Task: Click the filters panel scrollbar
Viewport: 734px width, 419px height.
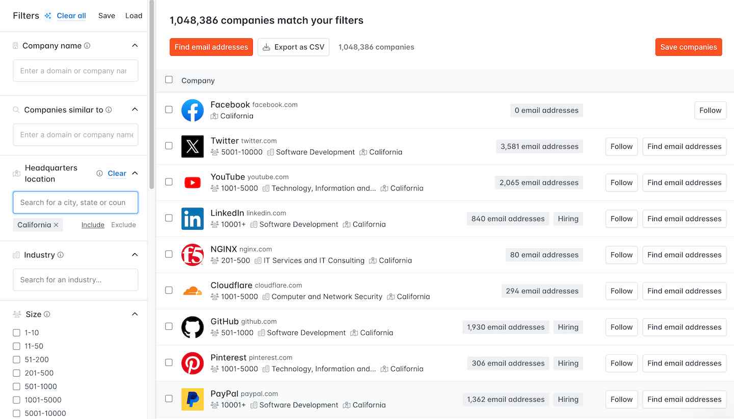Action: 151,94
